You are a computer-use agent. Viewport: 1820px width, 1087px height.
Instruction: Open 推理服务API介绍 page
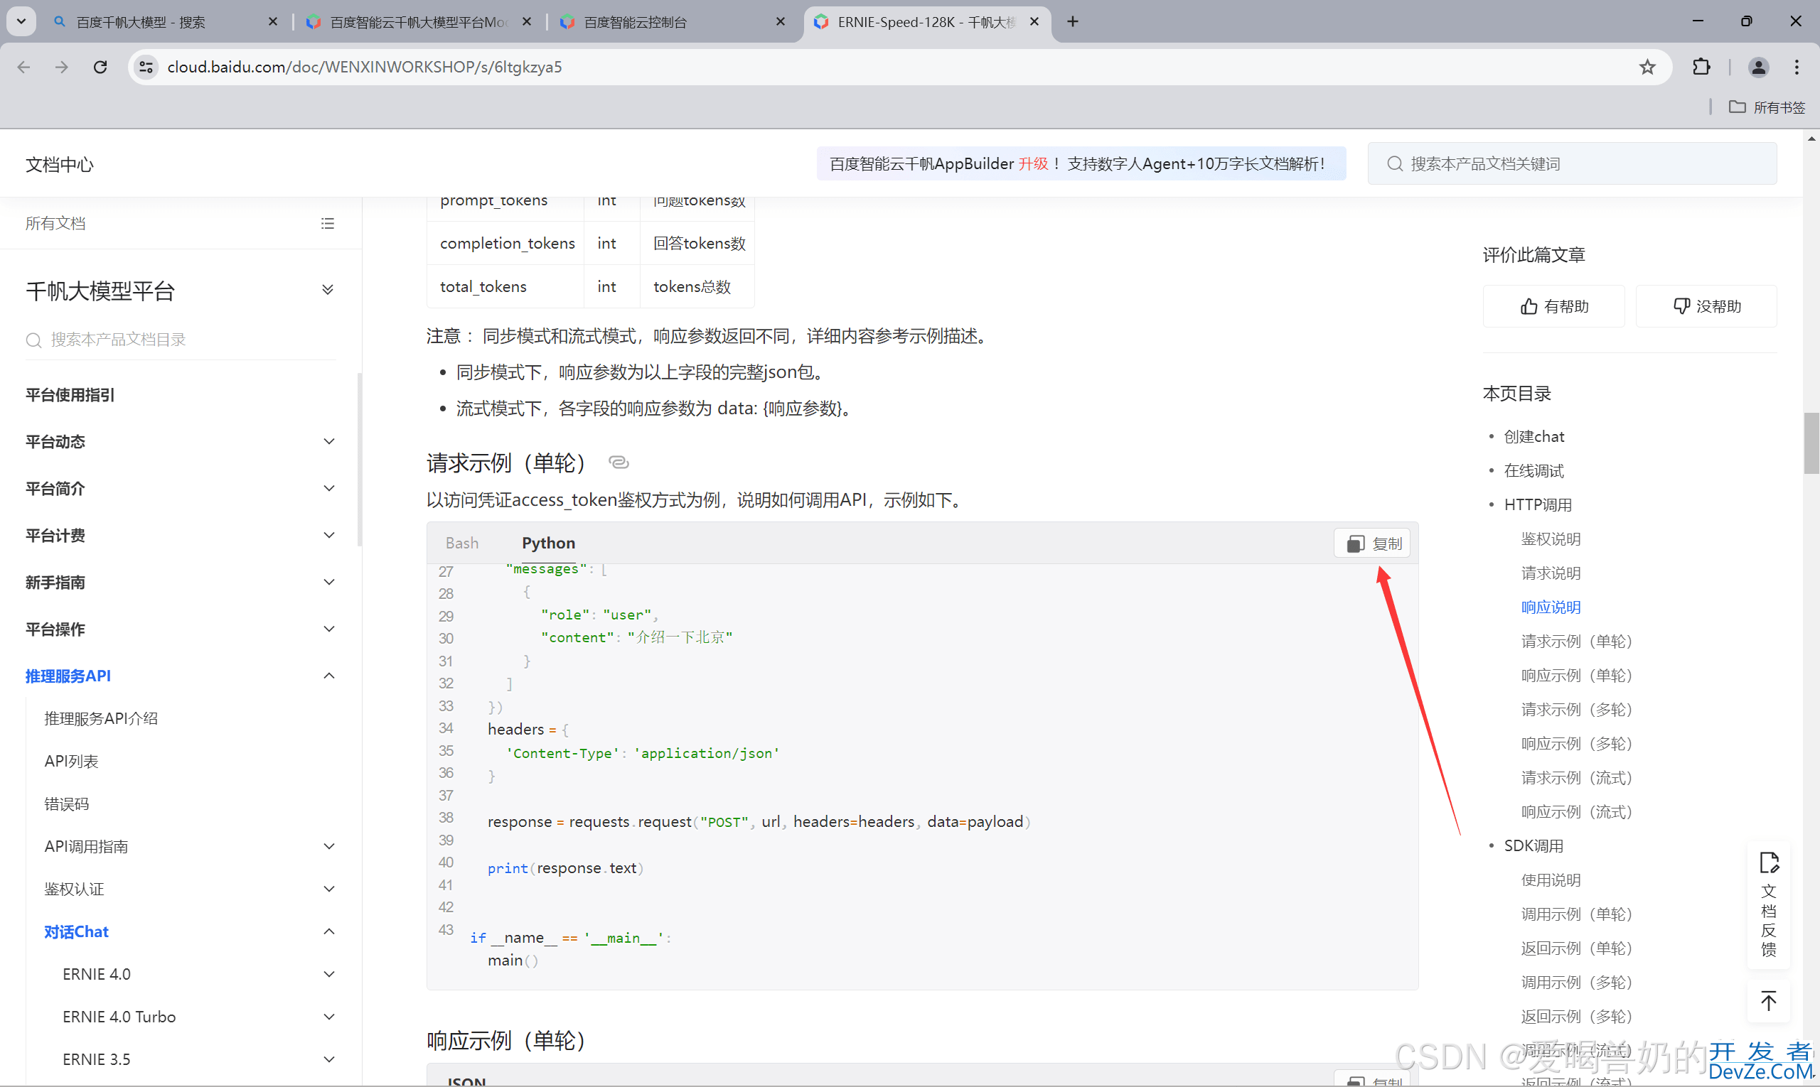(101, 718)
